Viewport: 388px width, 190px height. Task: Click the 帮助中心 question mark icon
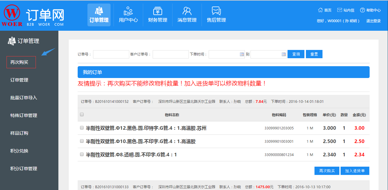tap(362, 10)
